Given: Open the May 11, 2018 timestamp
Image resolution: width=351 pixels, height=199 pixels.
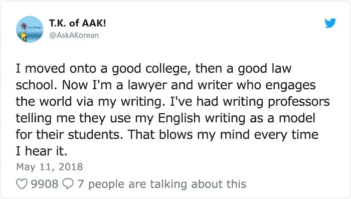Looking at the screenshot, I should point(50,167).
